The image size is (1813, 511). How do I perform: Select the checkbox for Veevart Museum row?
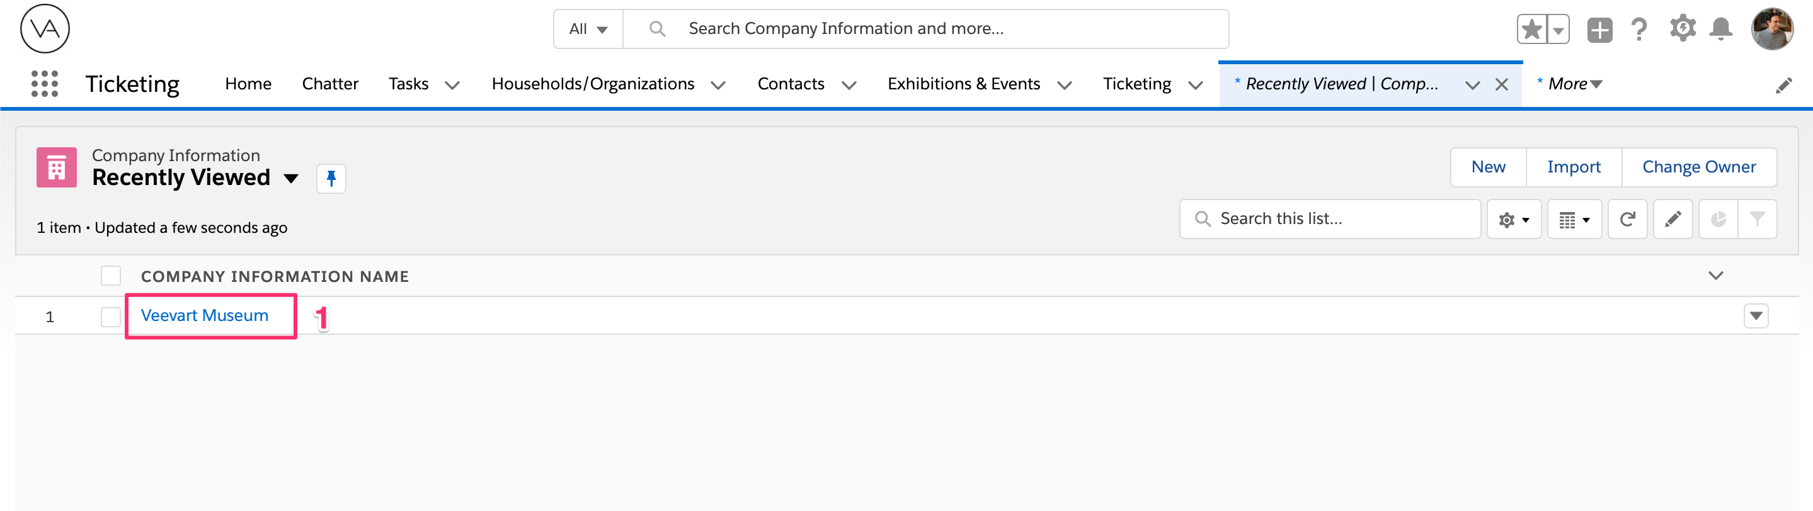(x=110, y=317)
